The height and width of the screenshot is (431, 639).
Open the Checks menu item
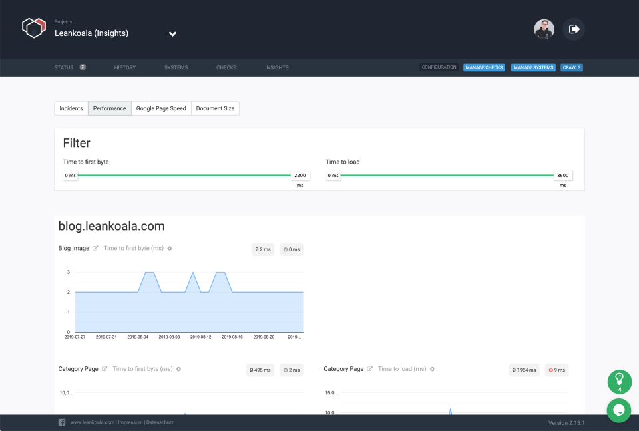[226, 68]
